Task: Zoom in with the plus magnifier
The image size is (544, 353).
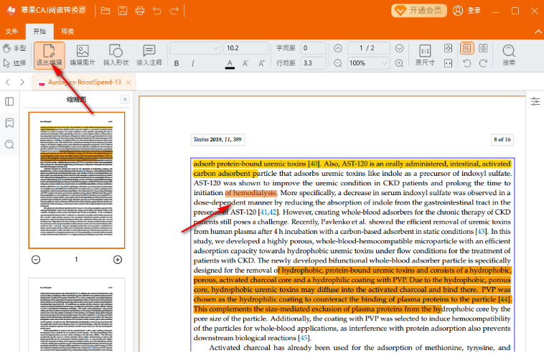Action: coord(399,63)
